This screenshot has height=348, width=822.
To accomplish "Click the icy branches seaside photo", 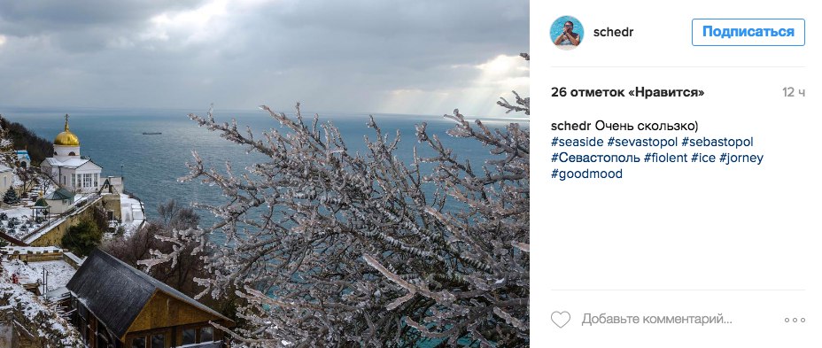I will click(x=265, y=174).
